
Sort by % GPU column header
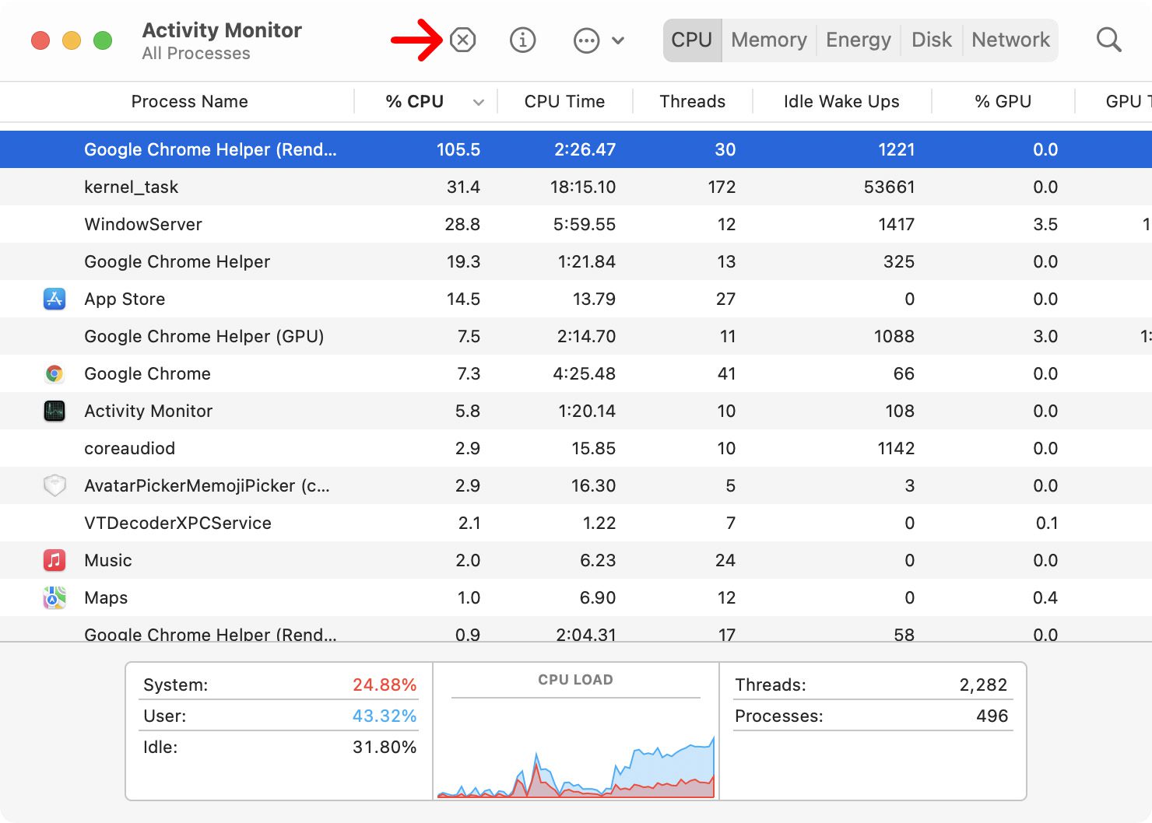(x=1003, y=101)
